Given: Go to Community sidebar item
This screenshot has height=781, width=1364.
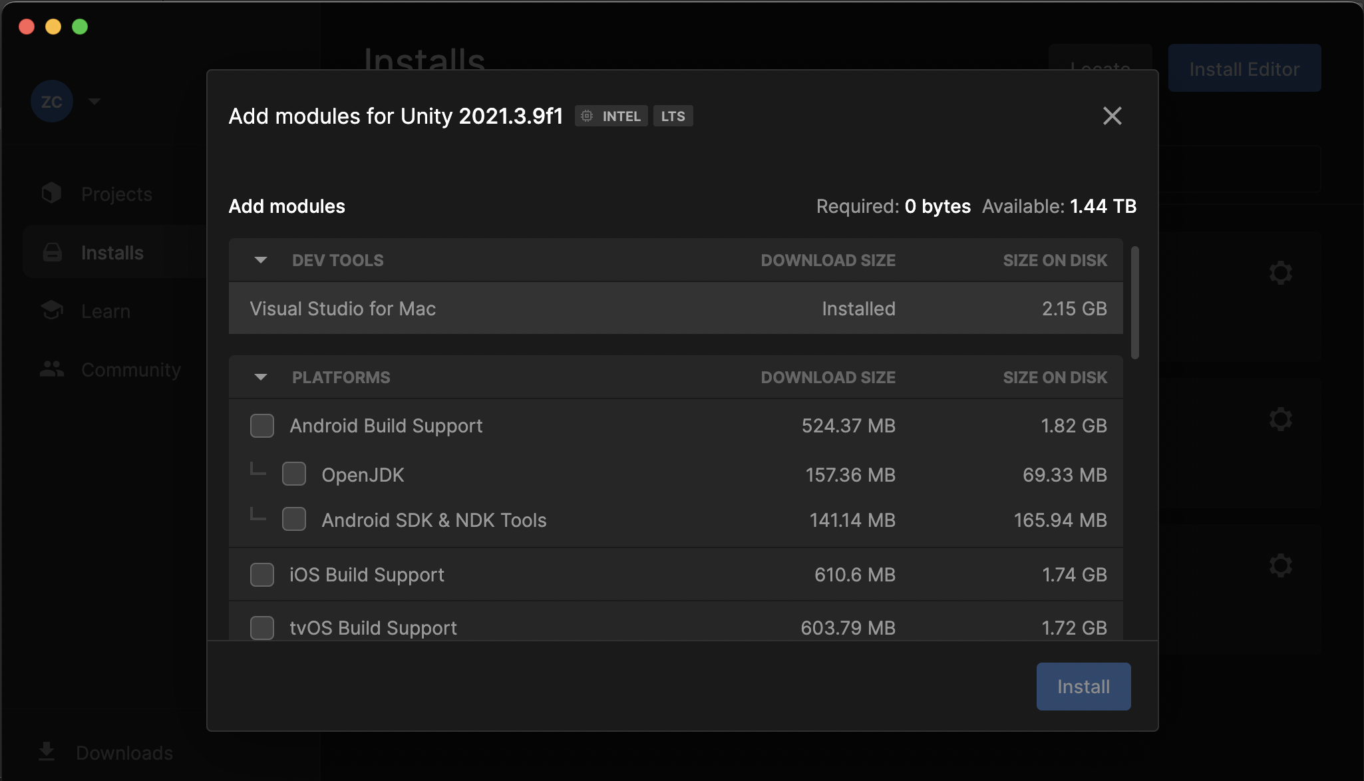Looking at the screenshot, I should point(130,369).
